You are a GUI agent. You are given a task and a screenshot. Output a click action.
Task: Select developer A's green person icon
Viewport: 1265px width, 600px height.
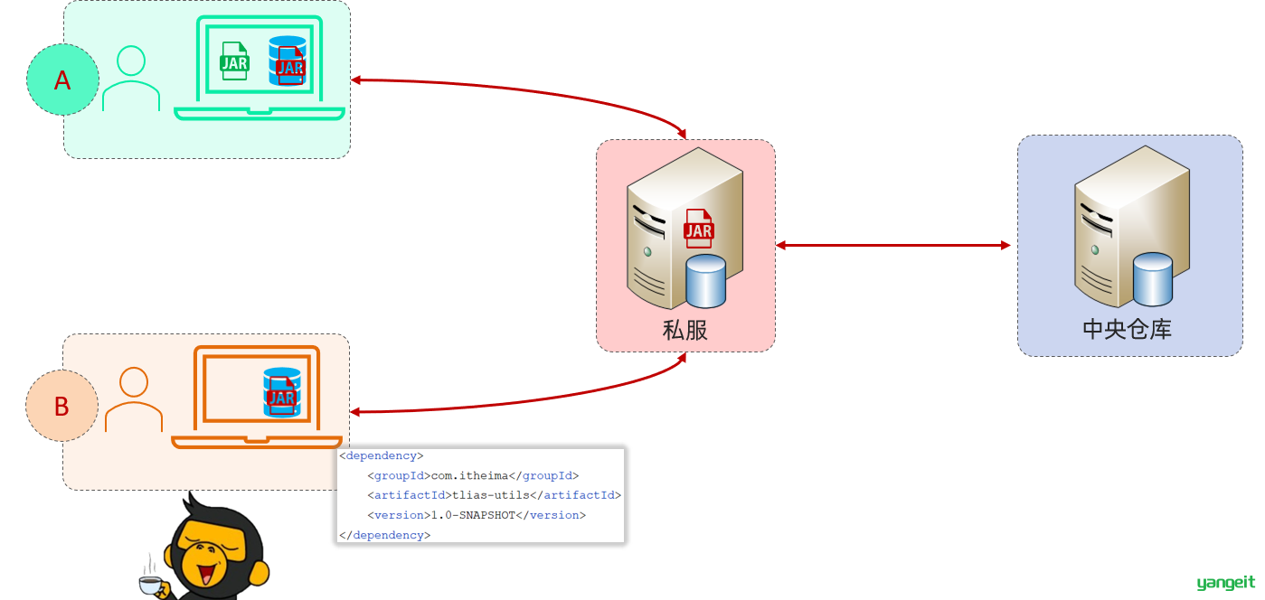point(131,79)
